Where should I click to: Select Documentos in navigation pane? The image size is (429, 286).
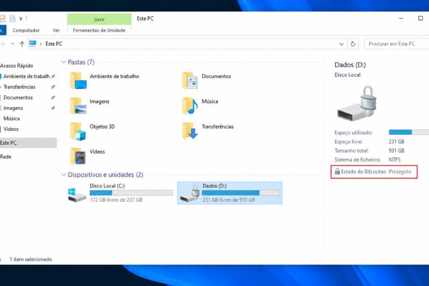pos(18,97)
